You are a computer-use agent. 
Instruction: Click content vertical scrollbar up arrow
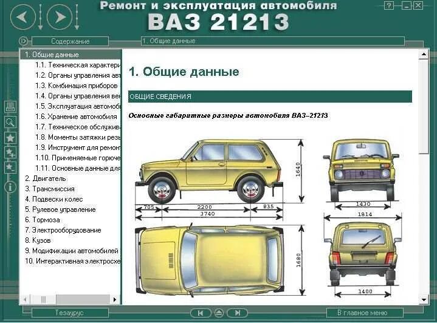(x=424, y=54)
